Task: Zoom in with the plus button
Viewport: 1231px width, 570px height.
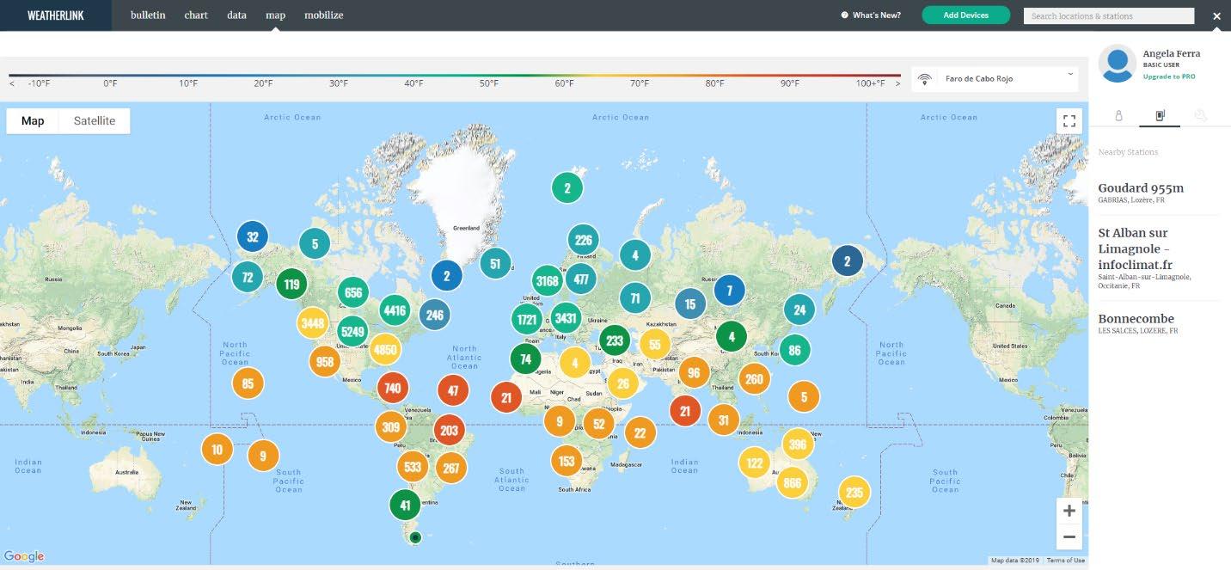Action: point(1069,511)
